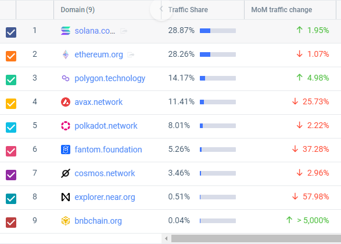Open ethereum.org external link icon
341x244 pixels.
point(131,54)
